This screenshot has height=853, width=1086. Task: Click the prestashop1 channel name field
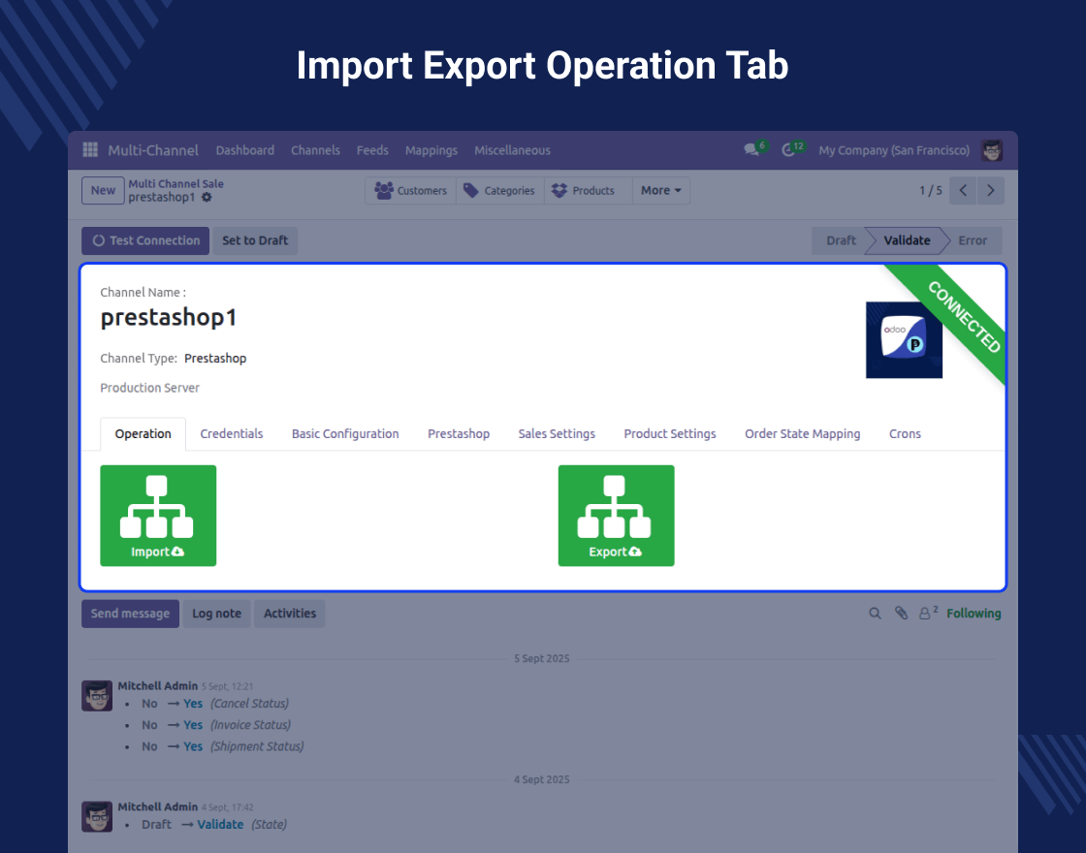169,318
